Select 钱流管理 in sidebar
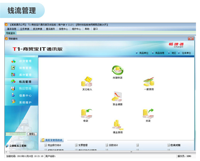This screenshot has width=200, height=161. click(x=21, y=82)
